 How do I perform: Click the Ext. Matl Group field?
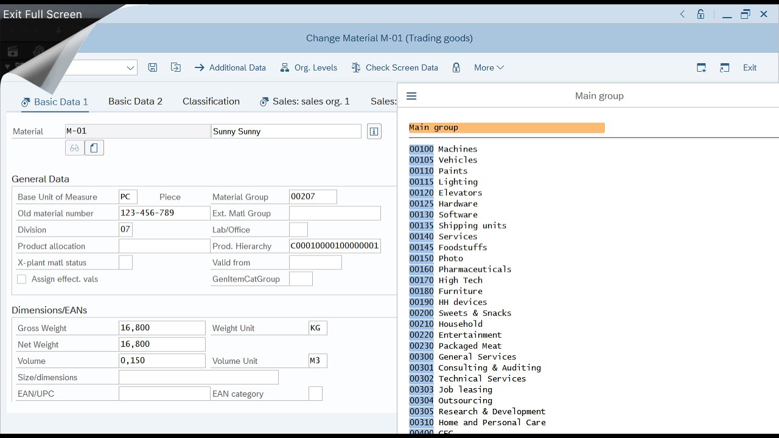coord(335,213)
